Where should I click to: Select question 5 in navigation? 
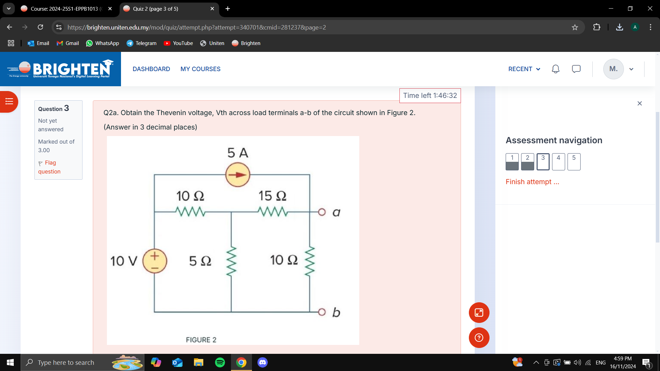tap(573, 161)
